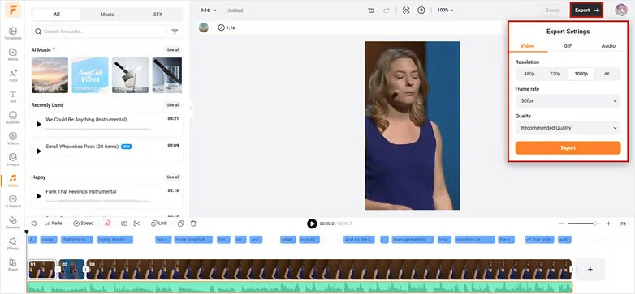Image resolution: width=635 pixels, height=294 pixels.
Task: Click the timeline play button
Action: pos(312,224)
